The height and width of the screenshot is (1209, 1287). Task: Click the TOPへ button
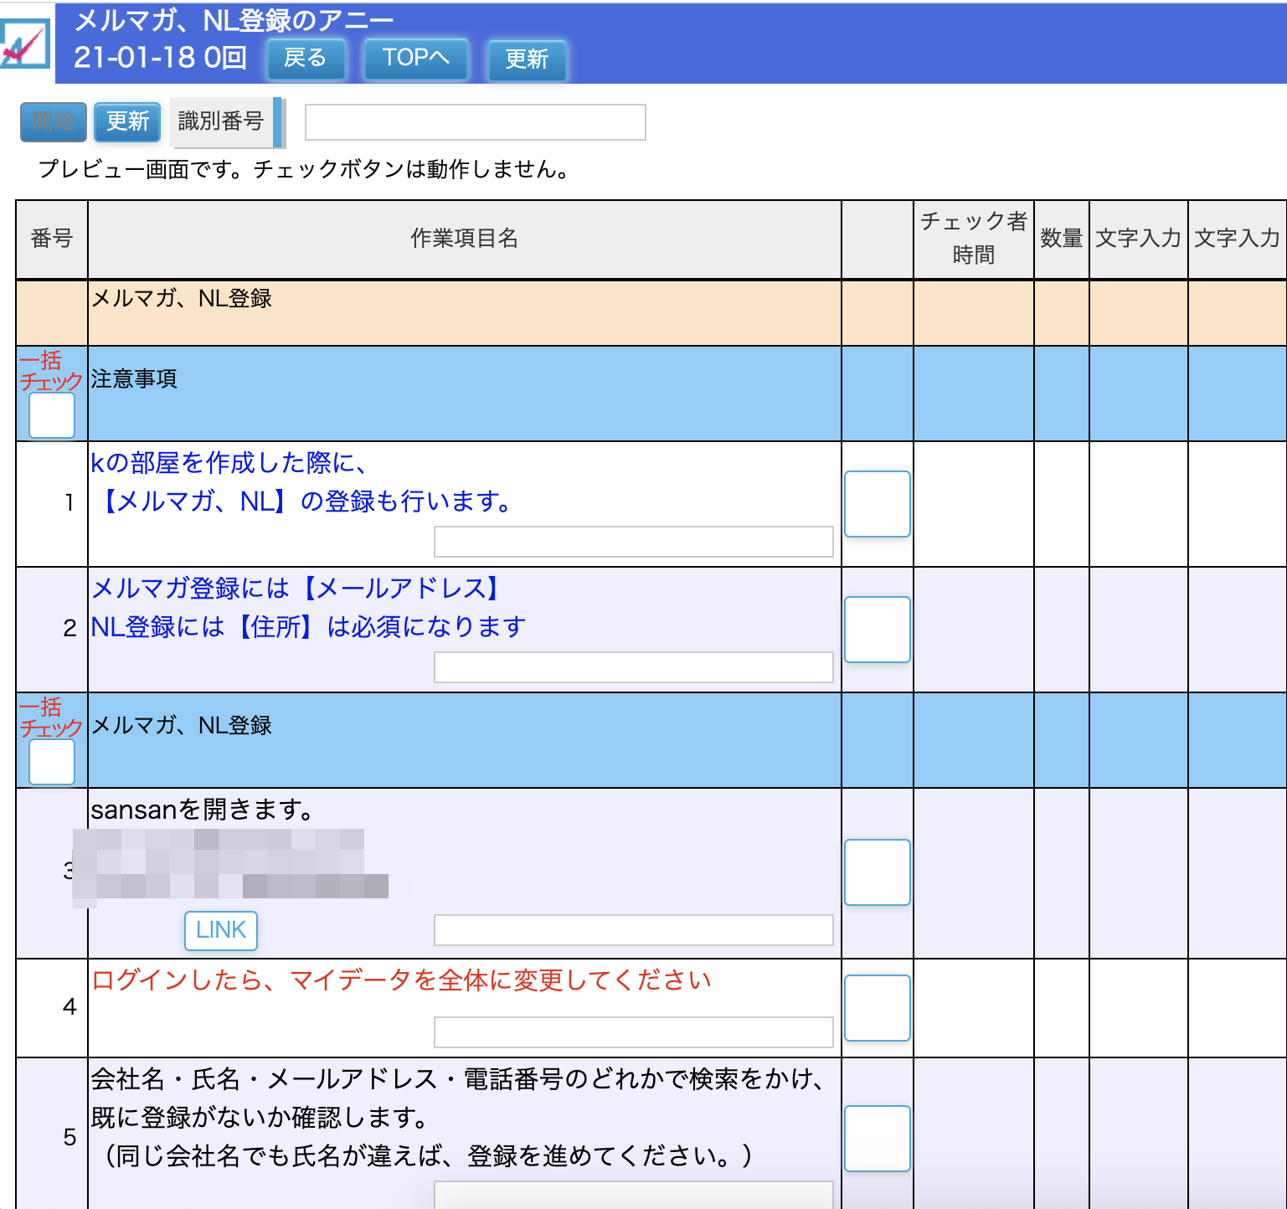pyautogui.click(x=415, y=58)
